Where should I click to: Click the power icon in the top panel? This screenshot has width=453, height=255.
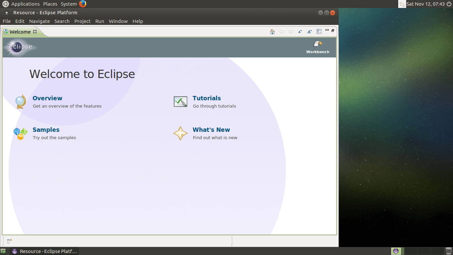(449, 4)
